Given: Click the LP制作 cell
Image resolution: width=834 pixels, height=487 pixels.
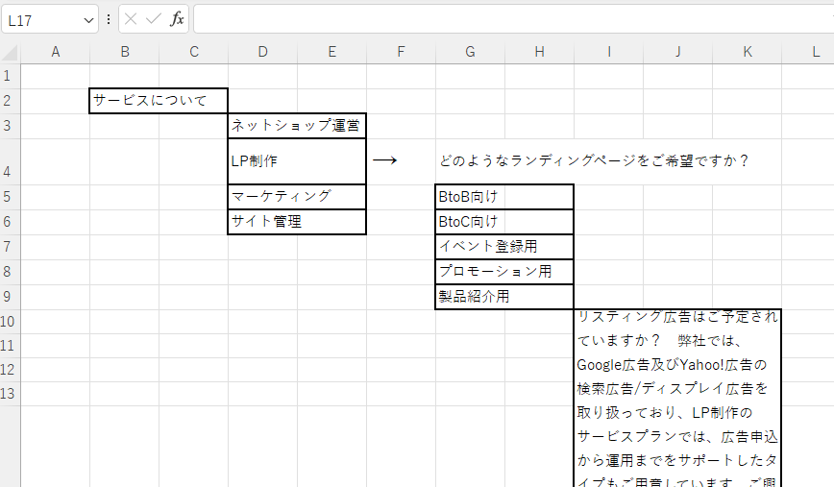Looking at the screenshot, I should (297, 161).
